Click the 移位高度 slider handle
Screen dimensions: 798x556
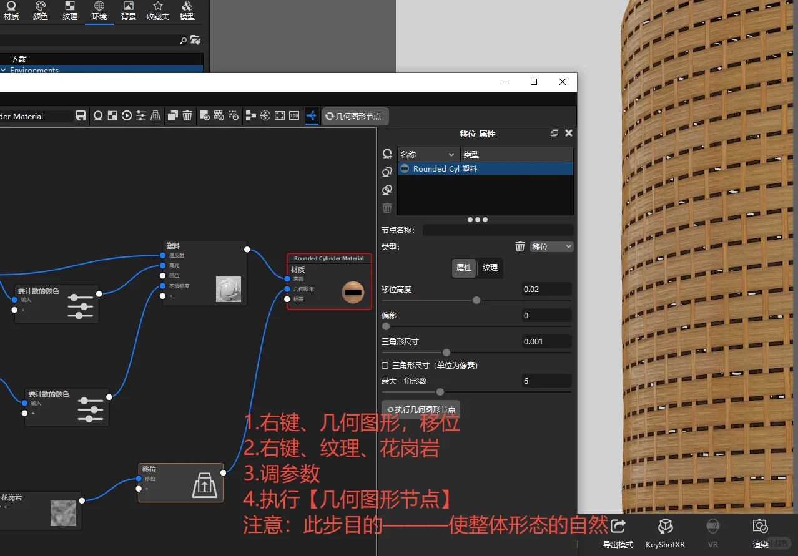coord(476,300)
